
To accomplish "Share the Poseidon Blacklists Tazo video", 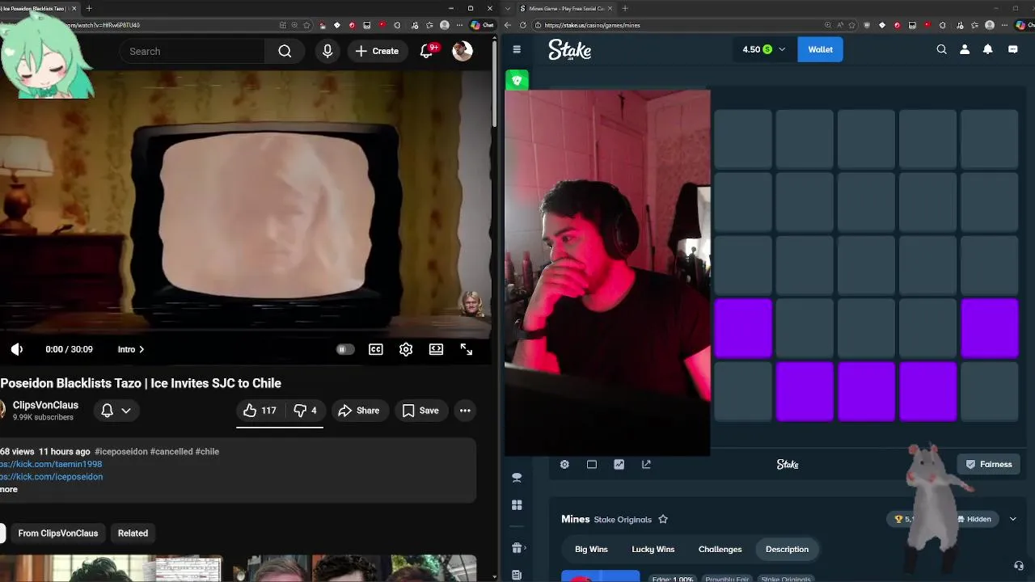I will (359, 411).
